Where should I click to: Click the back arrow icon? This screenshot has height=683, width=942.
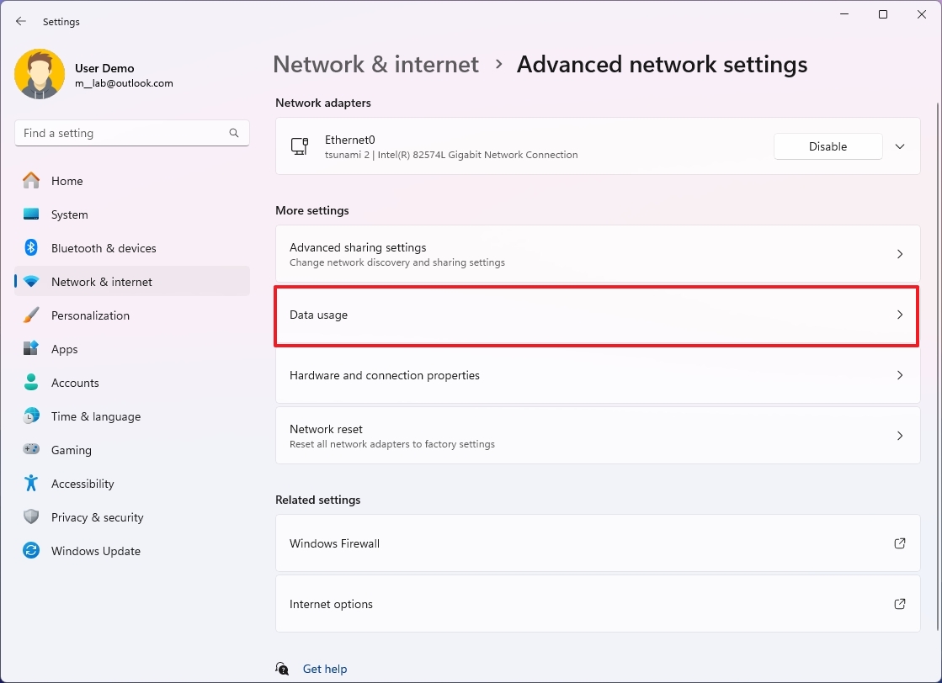pos(21,22)
